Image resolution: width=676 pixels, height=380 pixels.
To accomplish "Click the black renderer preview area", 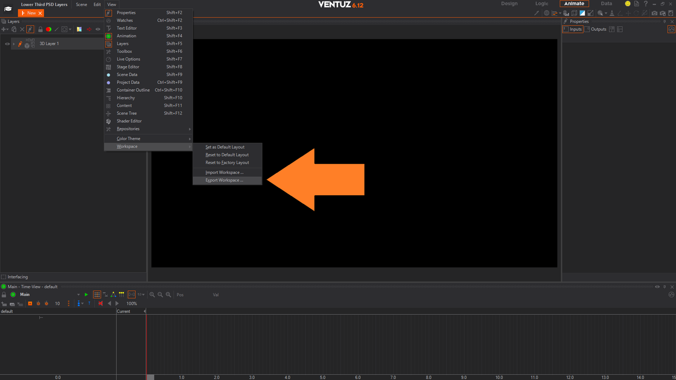I will pos(354,153).
